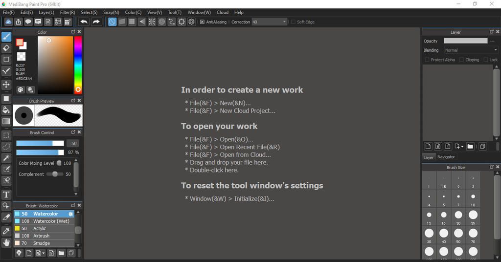Select the Airbrush brush

44,236
